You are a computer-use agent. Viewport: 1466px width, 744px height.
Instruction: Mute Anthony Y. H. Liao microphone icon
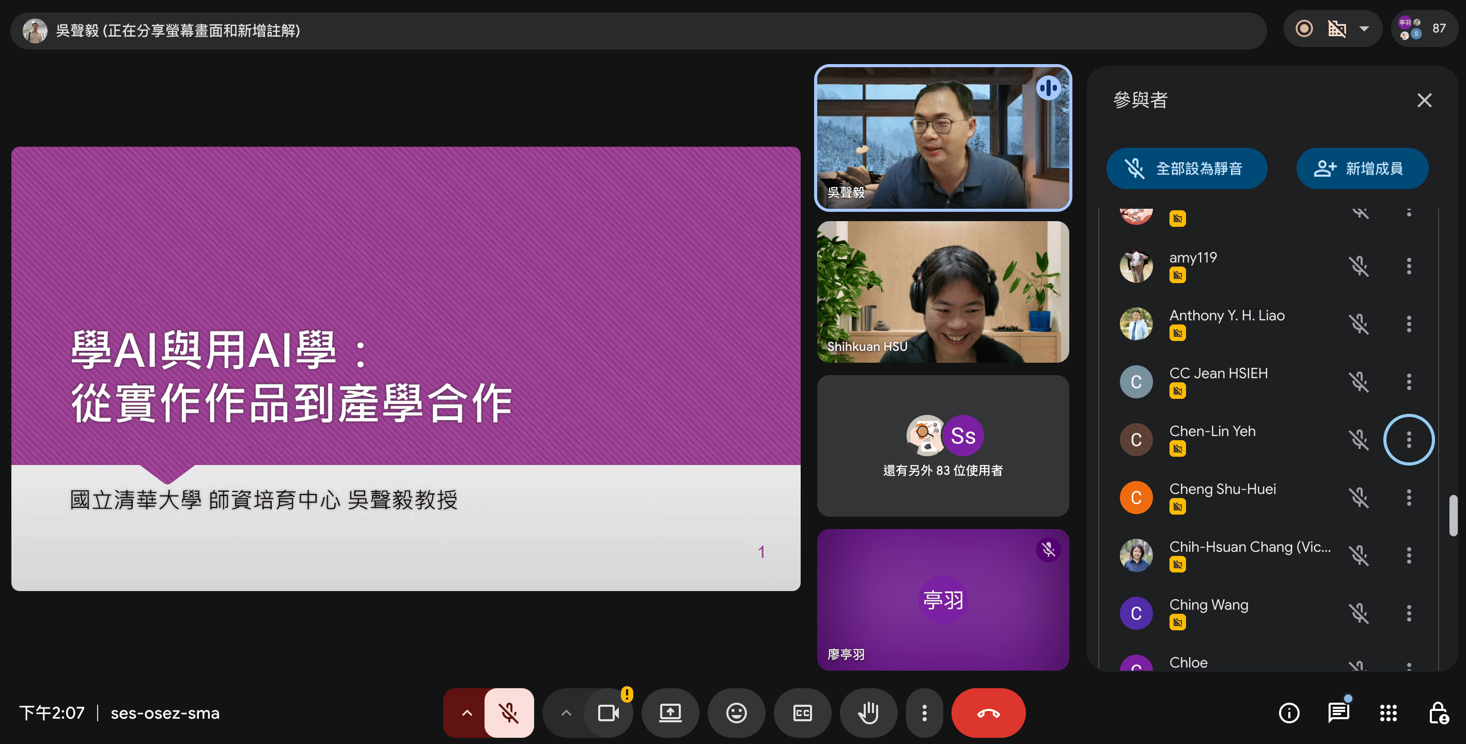pos(1359,324)
